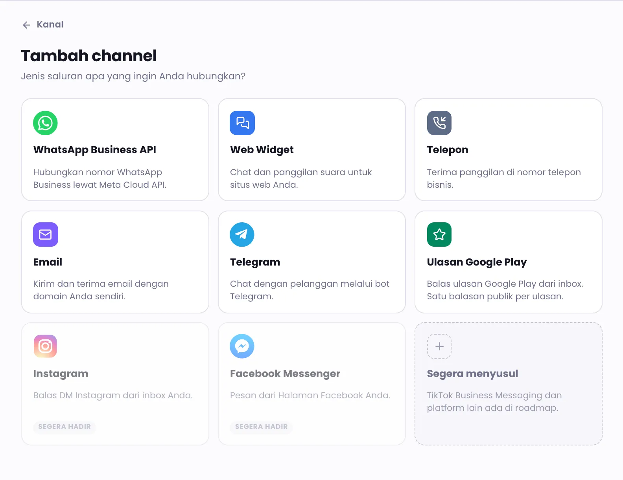623x480 pixels.
Task: Click the Segera menyusul heading
Action: (472, 374)
